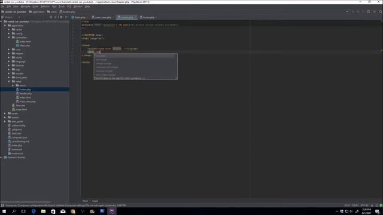Click the views navigation bar breadcrumb

(x=52, y=12)
